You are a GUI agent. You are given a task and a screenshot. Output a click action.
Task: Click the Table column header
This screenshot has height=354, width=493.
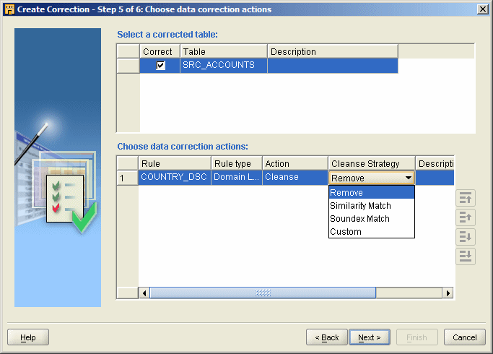224,51
